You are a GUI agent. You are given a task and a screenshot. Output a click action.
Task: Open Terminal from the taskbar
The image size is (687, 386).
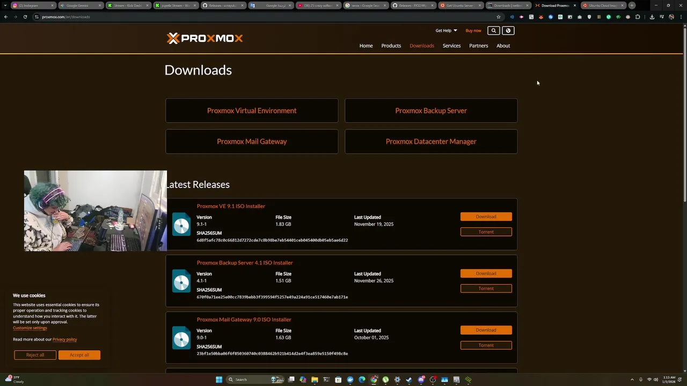point(326,380)
